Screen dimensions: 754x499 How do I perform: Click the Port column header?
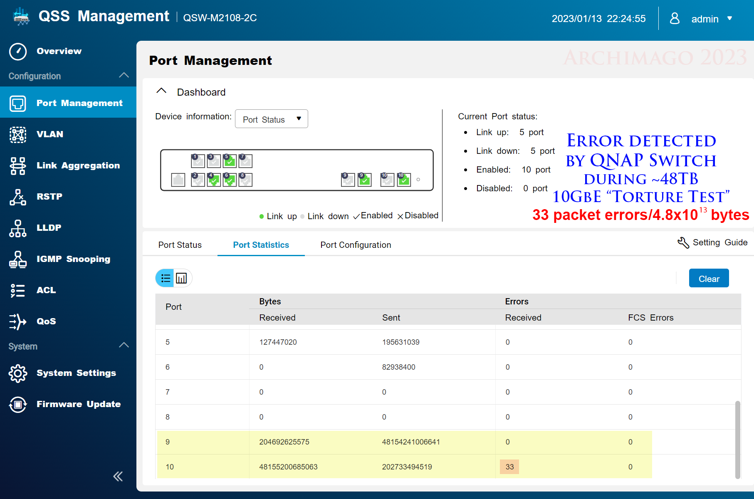pyautogui.click(x=173, y=307)
